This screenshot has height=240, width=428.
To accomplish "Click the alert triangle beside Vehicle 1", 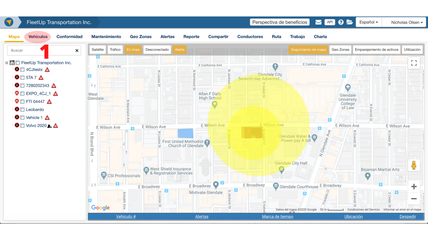I will (x=47, y=117).
